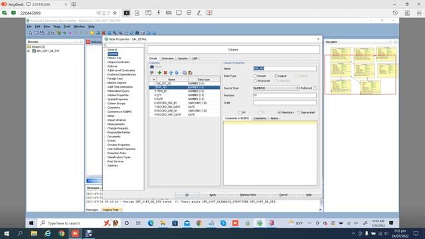Click the Precision input field
Viewport: 425px width, 239px height.
pyautogui.click(x=285, y=96)
